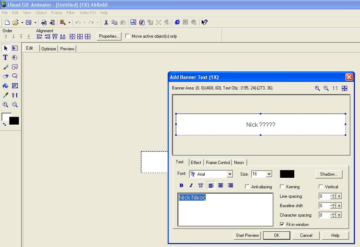Click Italic formatting in banner dialog
This screenshot has height=247, width=360.
[x=191, y=185]
